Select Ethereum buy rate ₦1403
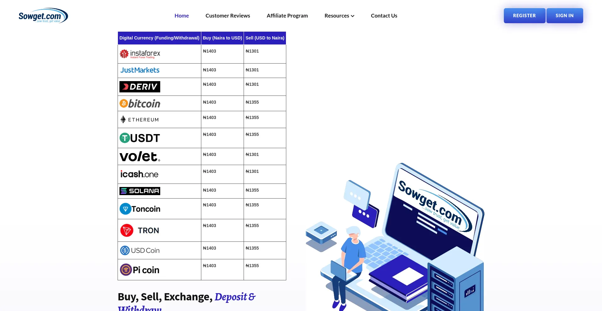This screenshot has height=311, width=602. (x=209, y=117)
